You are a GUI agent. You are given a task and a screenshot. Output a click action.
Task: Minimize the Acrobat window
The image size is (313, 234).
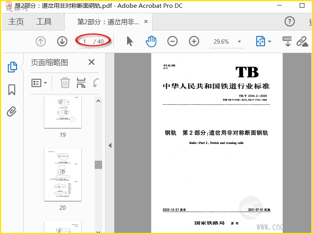279,5
